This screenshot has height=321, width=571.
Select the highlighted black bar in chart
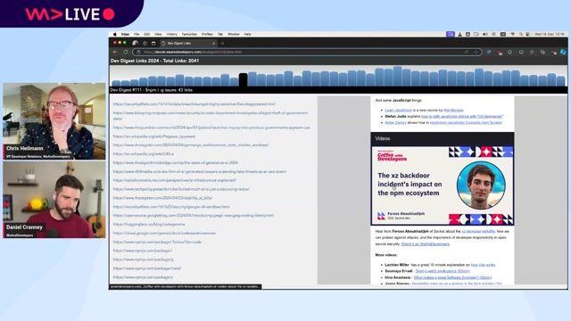click(x=243, y=79)
